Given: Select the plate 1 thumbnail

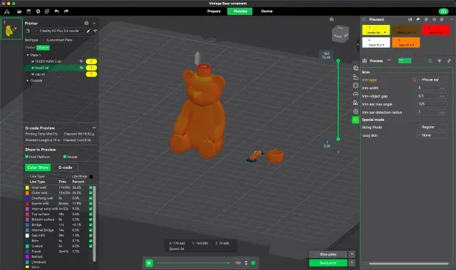Looking at the screenshot, I should point(11,28).
